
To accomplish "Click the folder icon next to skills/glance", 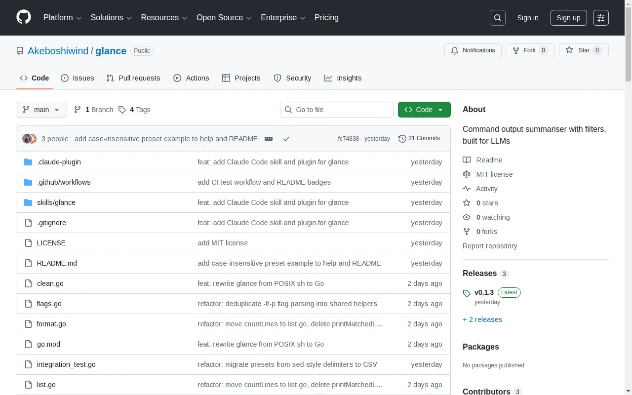I will pyautogui.click(x=28, y=202).
